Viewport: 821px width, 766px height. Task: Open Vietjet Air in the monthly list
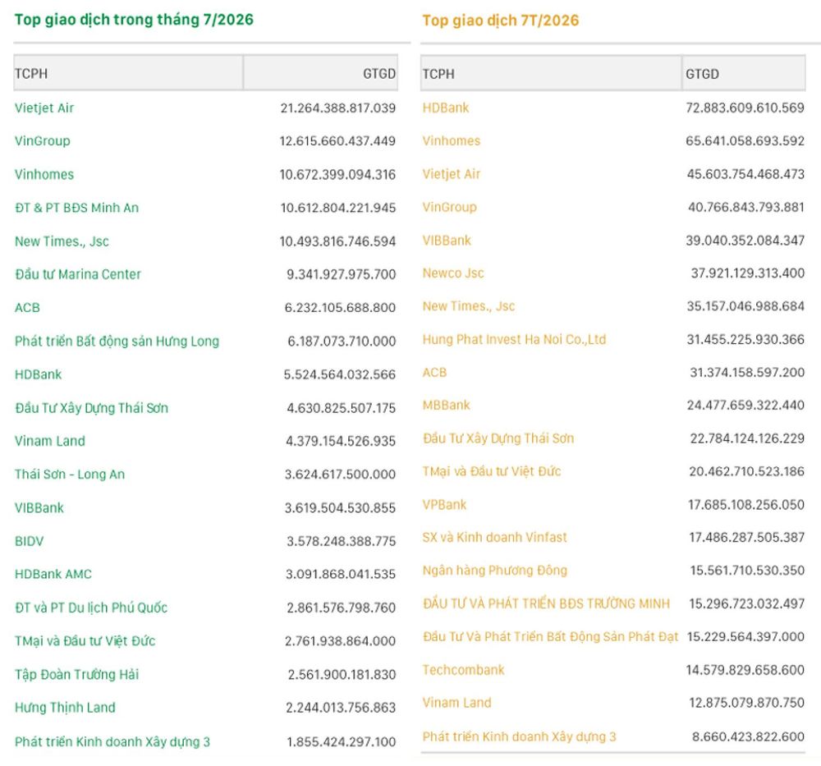[x=44, y=108]
